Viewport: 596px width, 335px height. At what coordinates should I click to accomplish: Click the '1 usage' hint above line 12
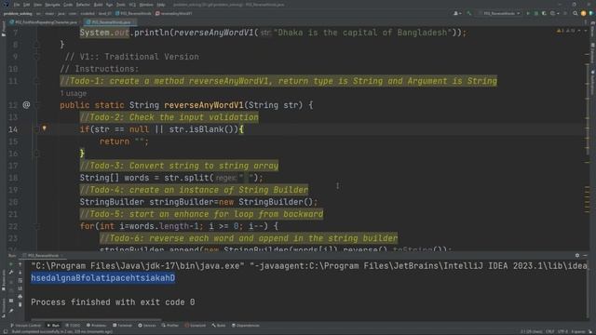[73, 93]
